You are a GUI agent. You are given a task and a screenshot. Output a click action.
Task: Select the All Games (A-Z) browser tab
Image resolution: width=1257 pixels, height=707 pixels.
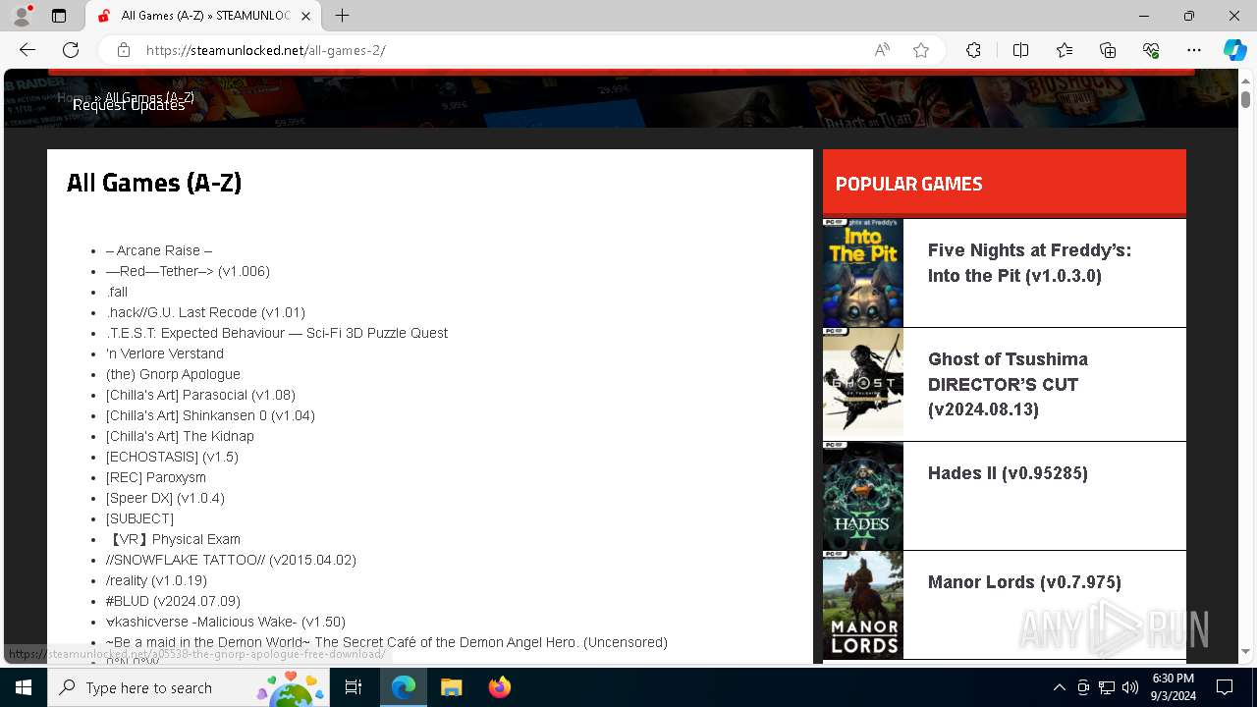click(204, 16)
